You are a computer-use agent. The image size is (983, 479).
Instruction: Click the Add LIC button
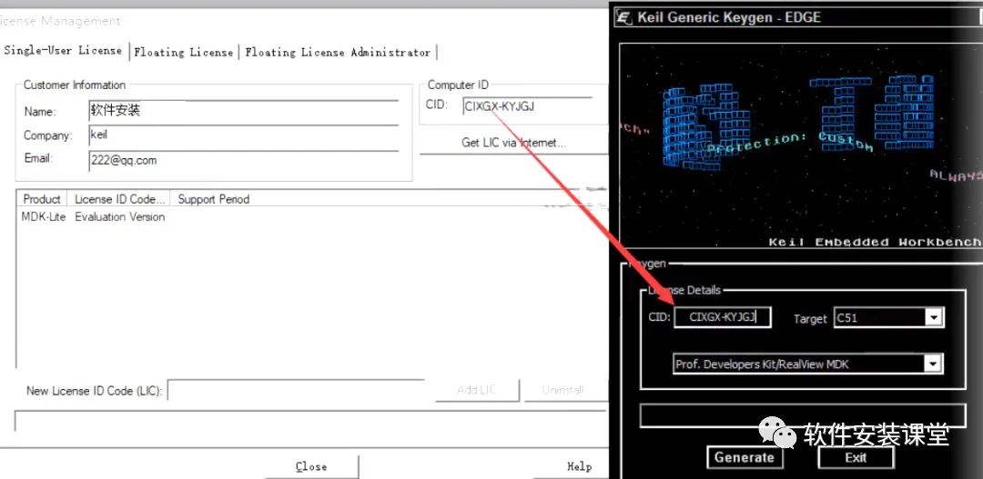click(x=476, y=390)
